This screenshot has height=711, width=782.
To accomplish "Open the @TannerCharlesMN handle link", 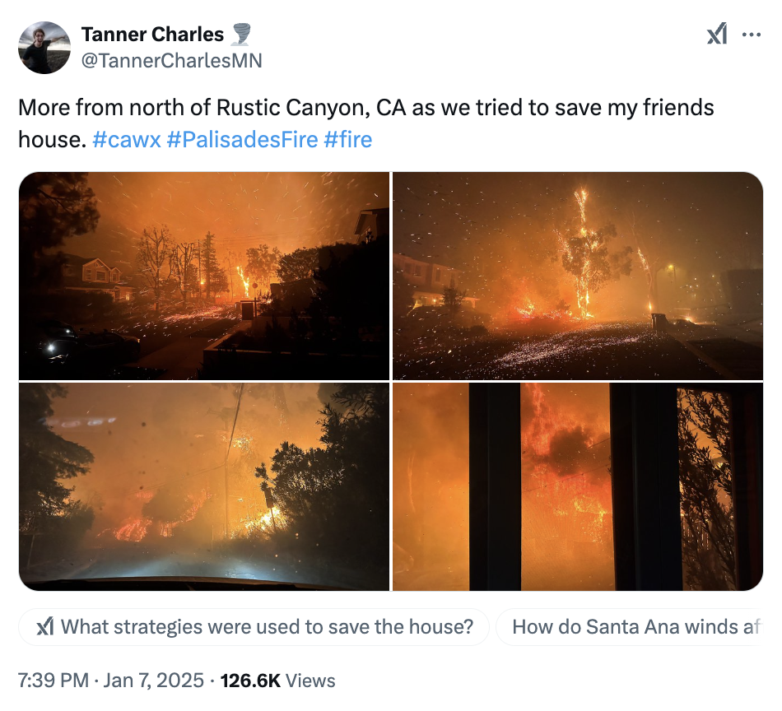I will coord(171,60).
